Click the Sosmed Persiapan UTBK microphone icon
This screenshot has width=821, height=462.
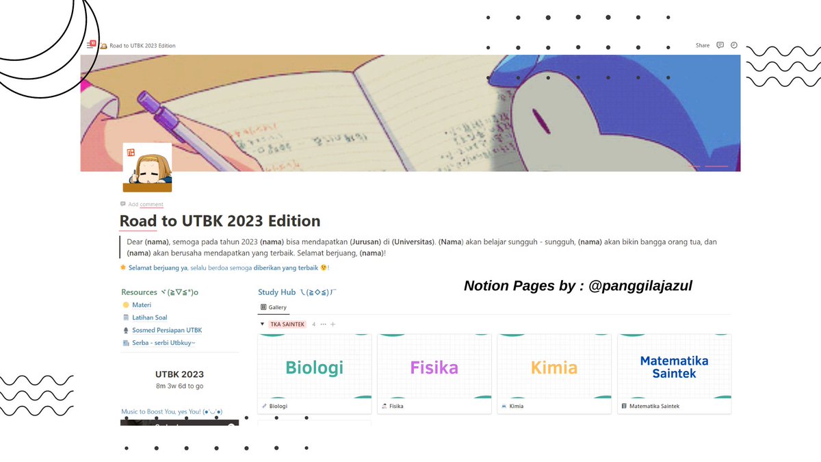(x=125, y=330)
